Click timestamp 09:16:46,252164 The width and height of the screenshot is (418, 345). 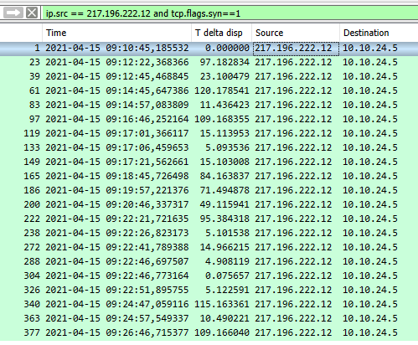[x=147, y=119]
